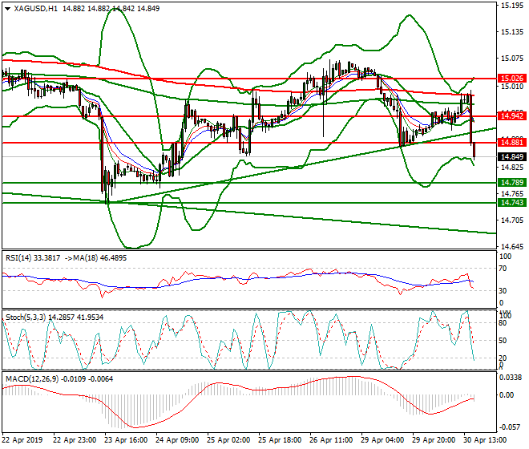Screen dimensions: 529x449
Task: Click the 30 Apr 13:00 time axis label
Action: click(485, 440)
